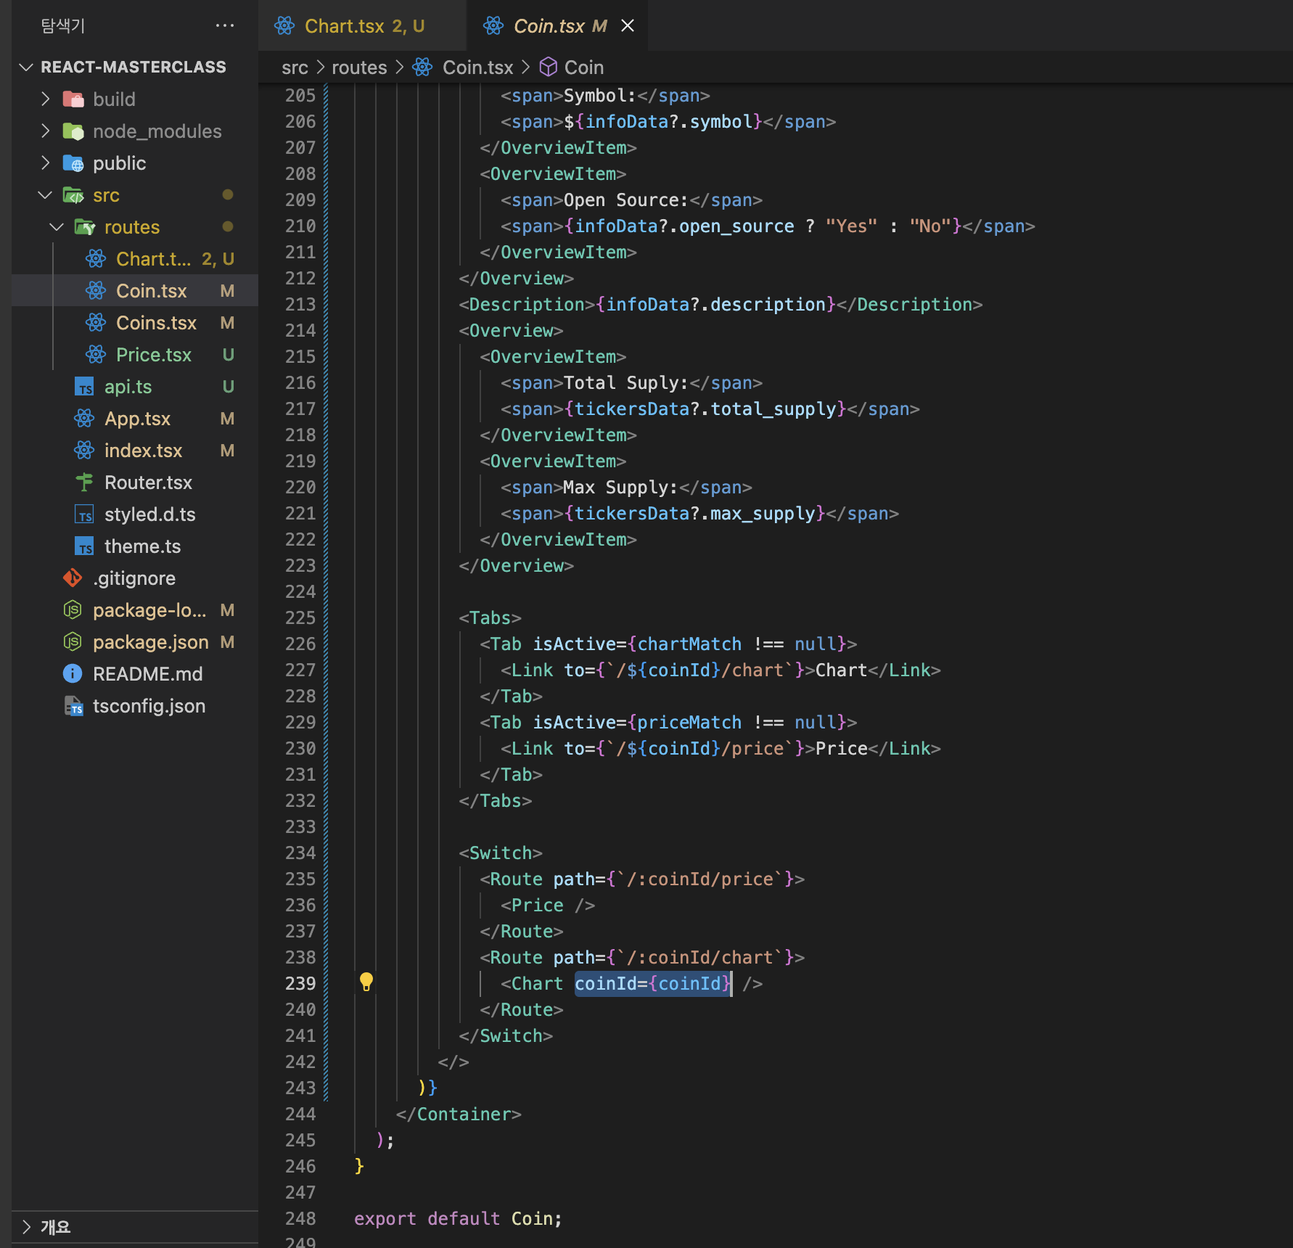Open the explorer more actions ellipsis

point(225,25)
